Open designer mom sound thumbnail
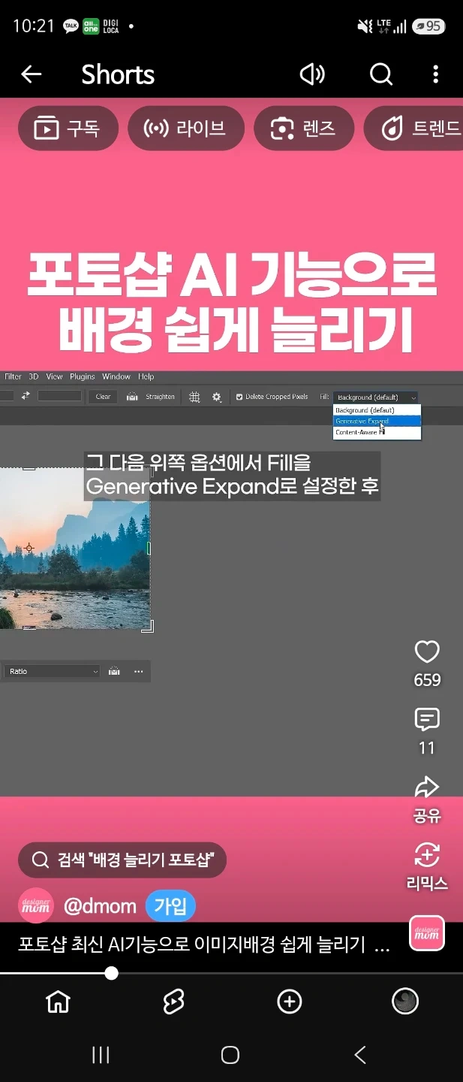The image size is (463, 1082). click(x=427, y=934)
